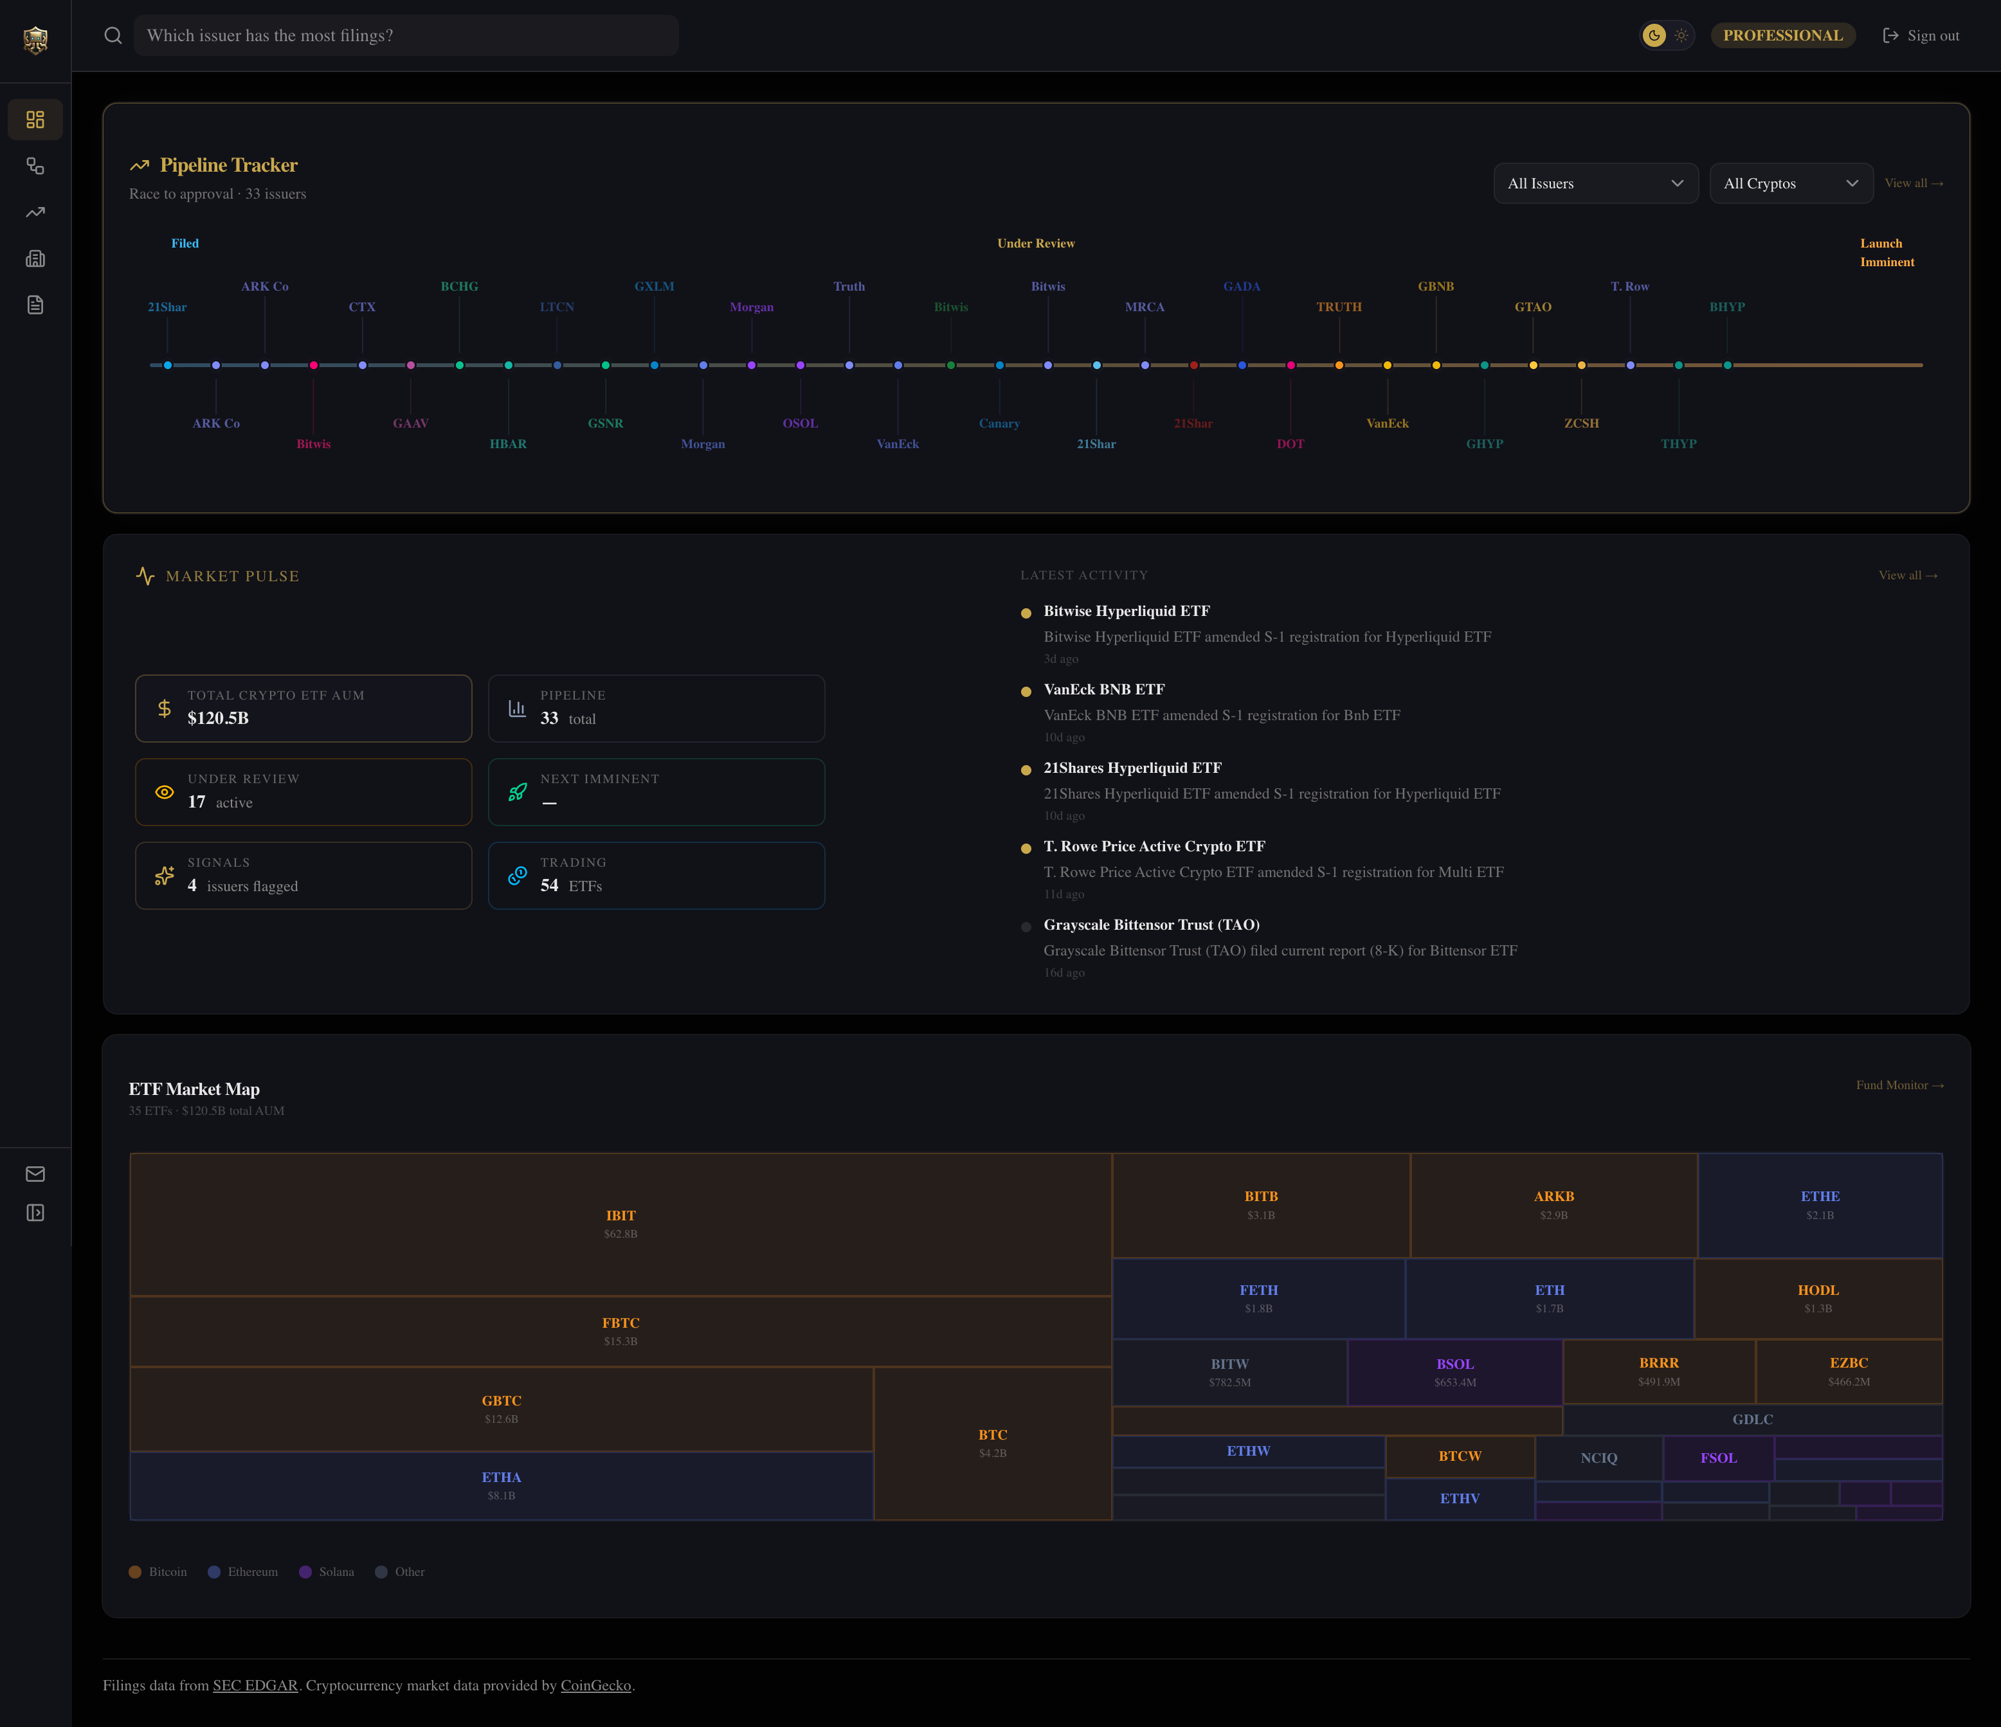Select the TRUTH marker on the pipeline timeline
This screenshot has width=2001, height=1727.
tap(1339, 365)
